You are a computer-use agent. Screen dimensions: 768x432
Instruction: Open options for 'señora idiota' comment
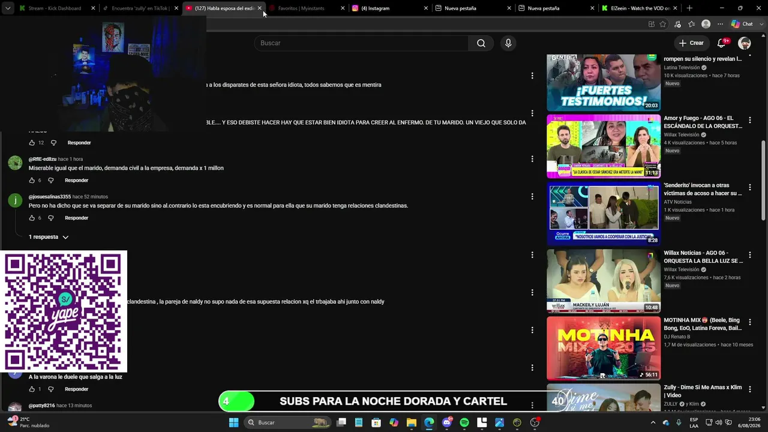[x=532, y=76]
